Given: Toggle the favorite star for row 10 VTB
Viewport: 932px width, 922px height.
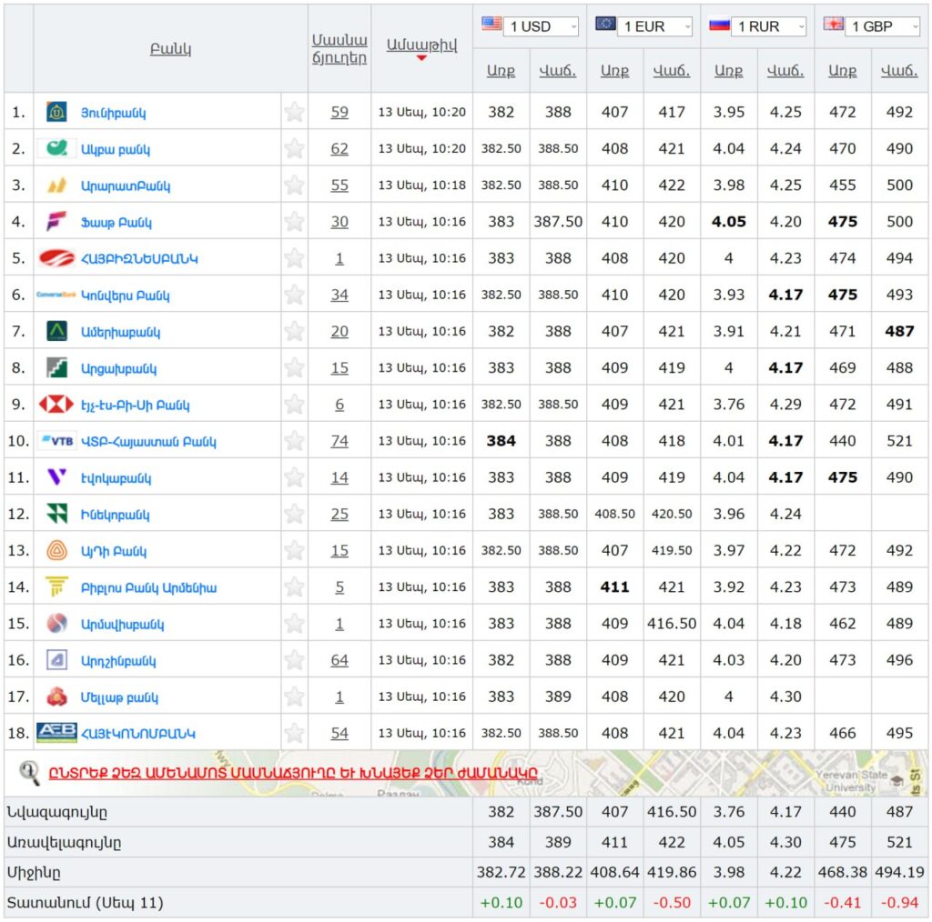Looking at the screenshot, I should pos(294,441).
